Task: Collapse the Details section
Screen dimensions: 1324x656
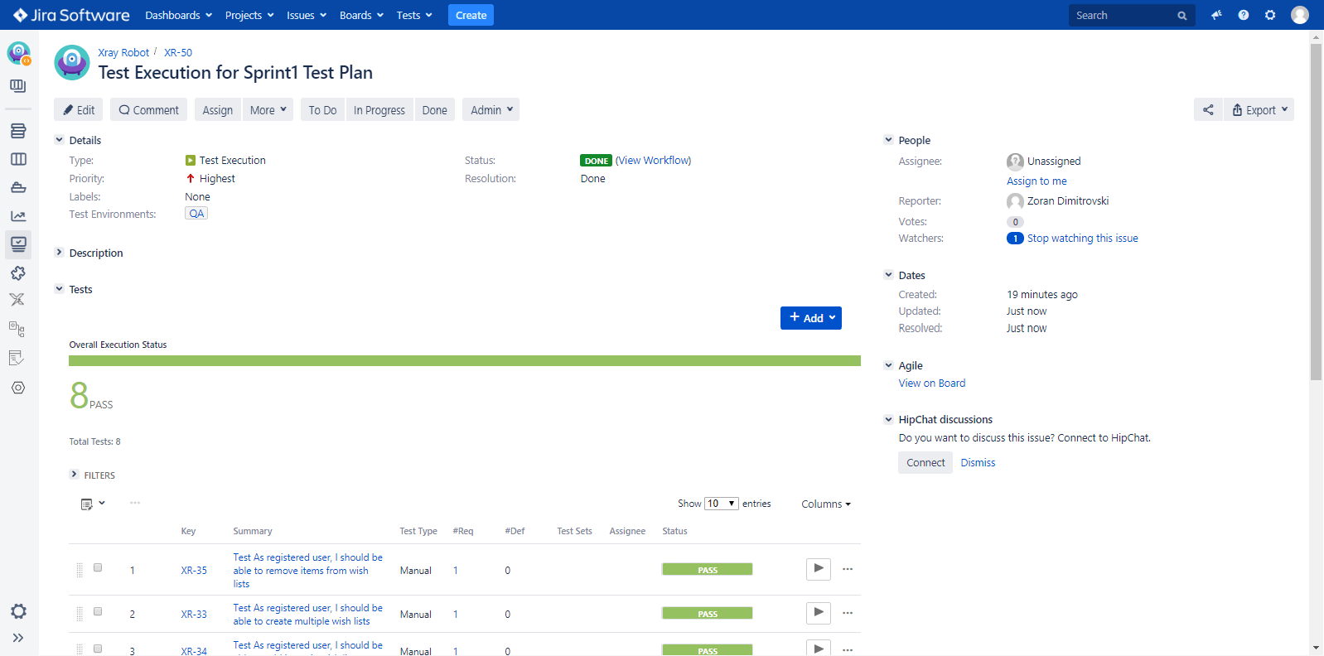Action: (59, 140)
